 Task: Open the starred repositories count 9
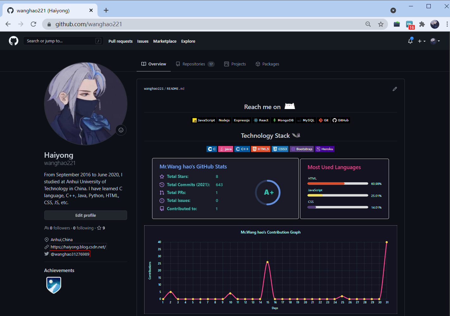click(101, 228)
